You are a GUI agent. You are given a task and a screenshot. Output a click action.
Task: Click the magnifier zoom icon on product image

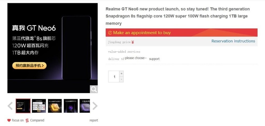[x=94, y=89]
